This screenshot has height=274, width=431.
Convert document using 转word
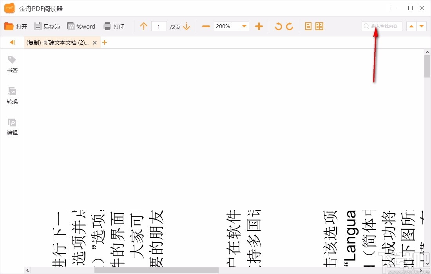click(x=81, y=26)
